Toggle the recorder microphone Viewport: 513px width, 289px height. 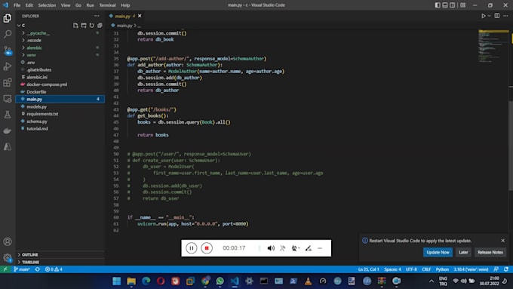pos(283,248)
